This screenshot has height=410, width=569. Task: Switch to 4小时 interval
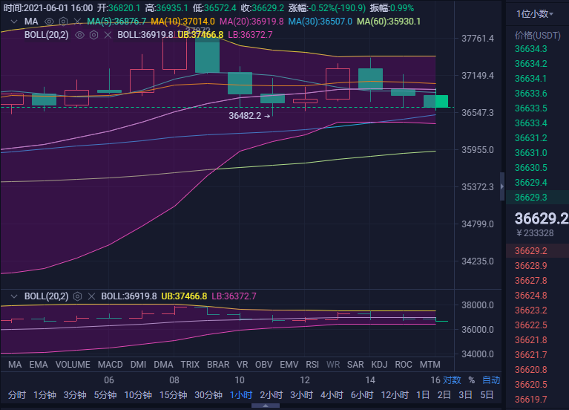(x=332, y=395)
